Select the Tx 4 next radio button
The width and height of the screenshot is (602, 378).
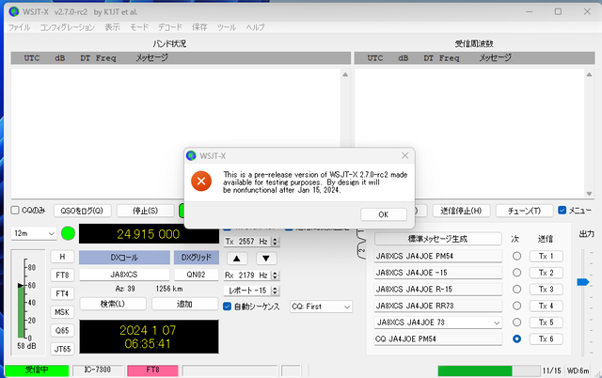pyautogui.click(x=516, y=306)
